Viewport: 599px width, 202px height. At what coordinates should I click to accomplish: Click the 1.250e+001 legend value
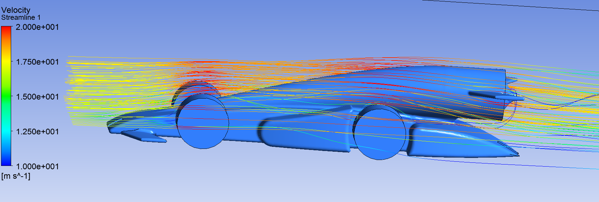(37, 132)
